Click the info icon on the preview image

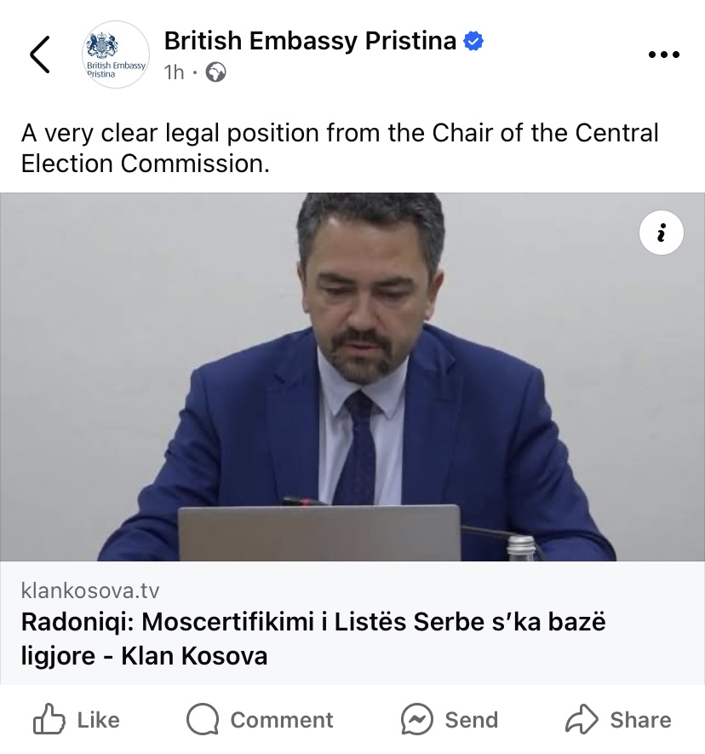click(661, 233)
